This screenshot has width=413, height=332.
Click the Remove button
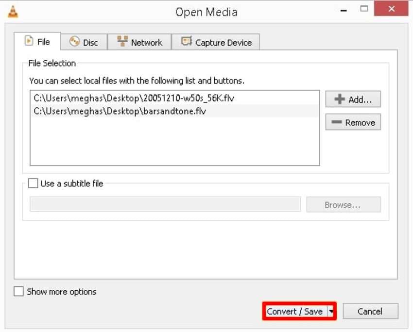pyautogui.click(x=353, y=122)
